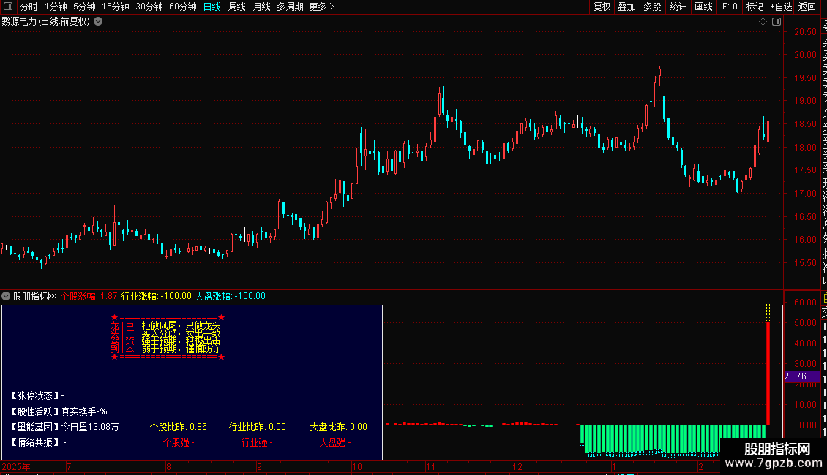
Task: Expand the 股朋指标网 indicator dropdown
Action: click(6, 296)
